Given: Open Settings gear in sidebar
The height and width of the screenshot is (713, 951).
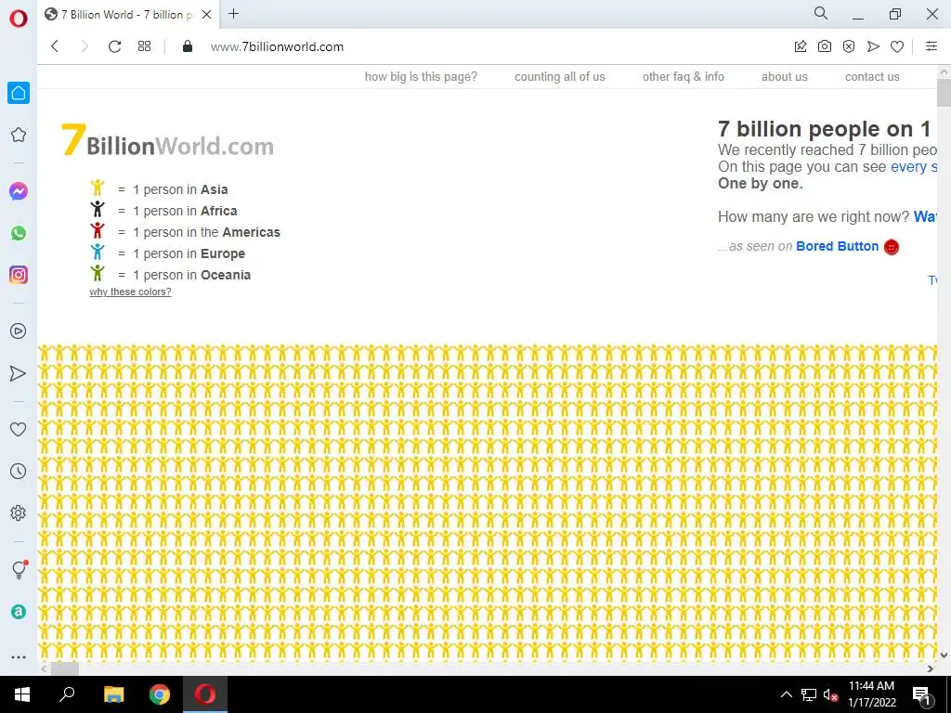Looking at the screenshot, I should pyautogui.click(x=19, y=512).
